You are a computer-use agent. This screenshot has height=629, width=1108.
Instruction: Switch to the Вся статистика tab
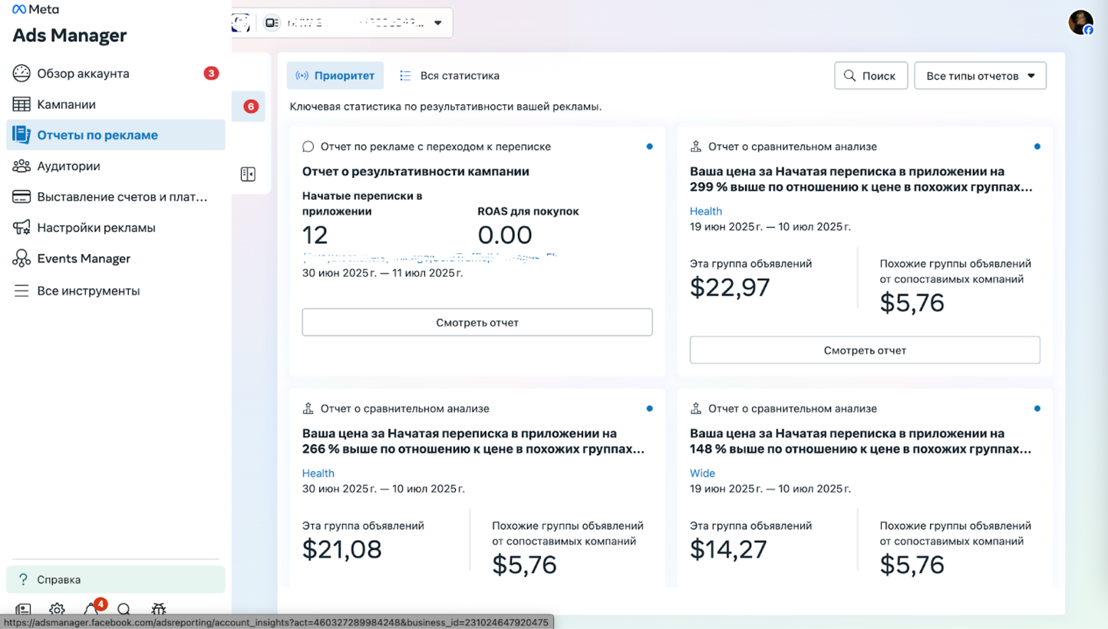pyautogui.click(x=452, y=75)
